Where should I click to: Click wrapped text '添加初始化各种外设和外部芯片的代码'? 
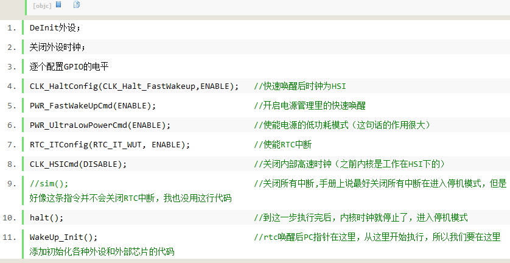(x=102, y=251)
